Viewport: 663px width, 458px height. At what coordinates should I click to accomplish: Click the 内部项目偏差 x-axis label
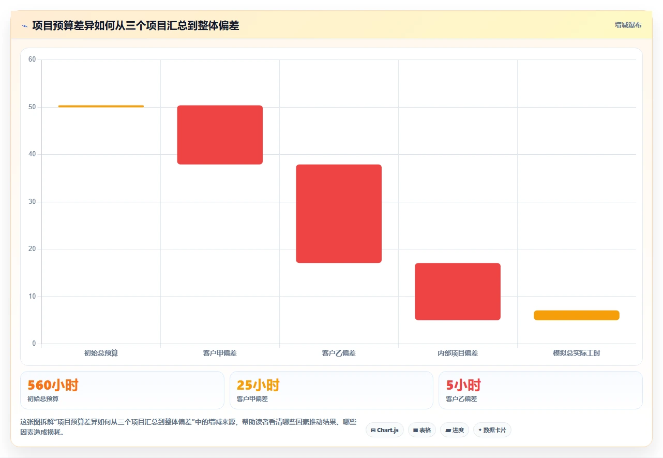(458, 353)
